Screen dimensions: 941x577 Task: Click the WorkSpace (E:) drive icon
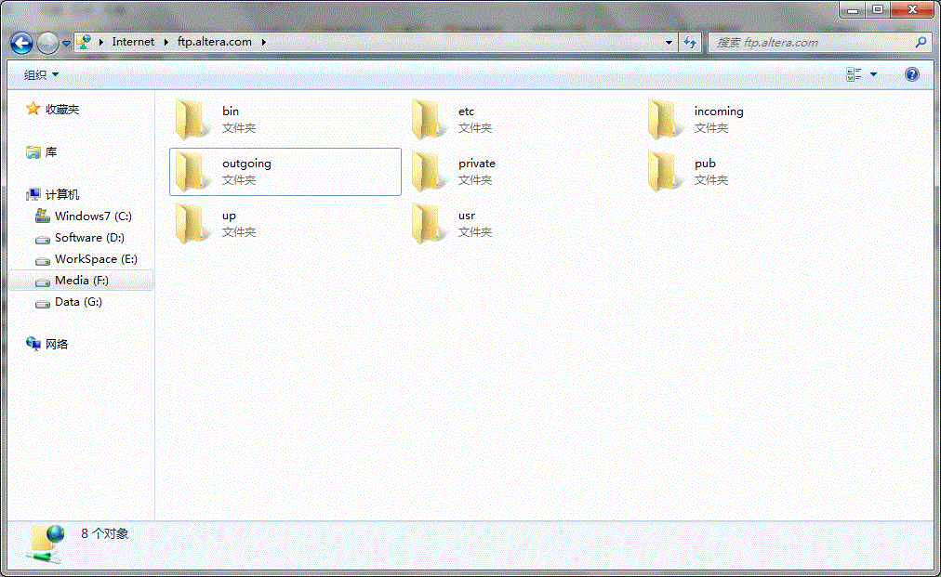(x=43, y=261)
